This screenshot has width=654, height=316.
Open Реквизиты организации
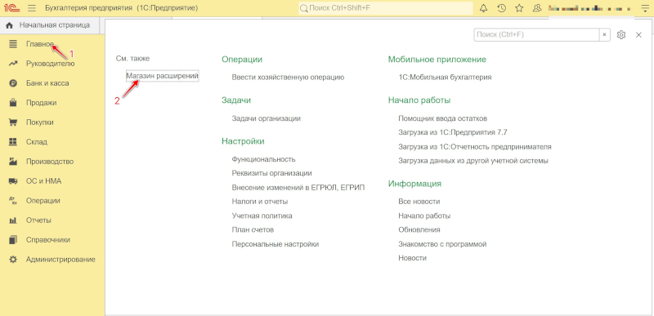[272, 173]
